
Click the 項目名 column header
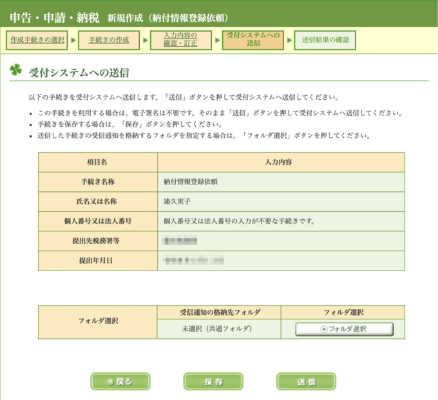[98, 162]
